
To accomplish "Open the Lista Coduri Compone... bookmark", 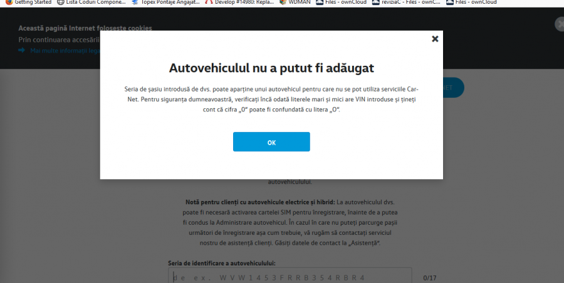I will coord(91,2).
